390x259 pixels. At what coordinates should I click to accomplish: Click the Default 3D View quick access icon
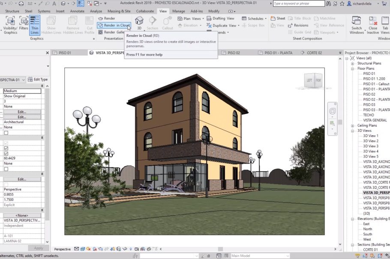[x=63, y=3]
